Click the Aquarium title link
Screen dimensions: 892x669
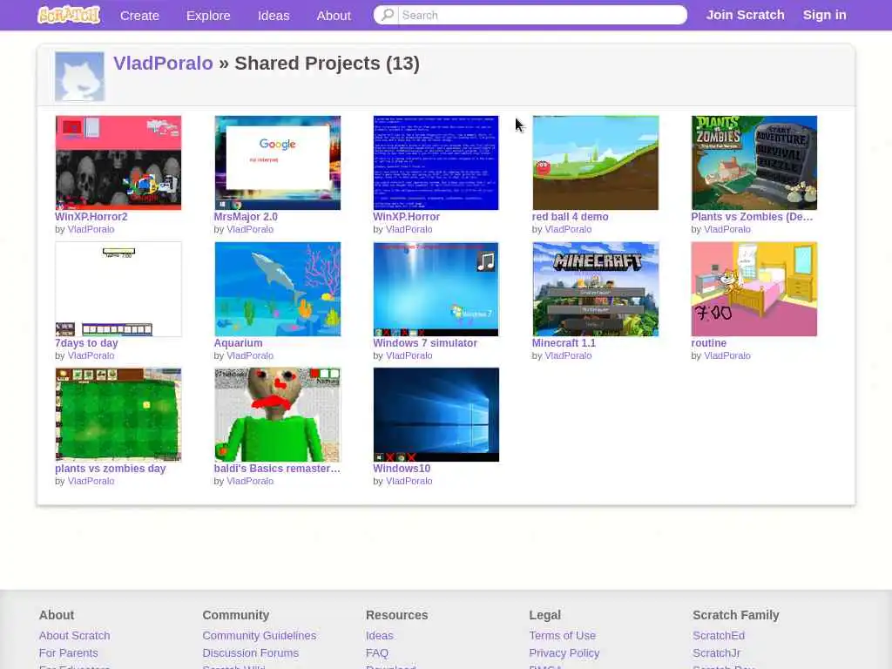click(238, 343)
